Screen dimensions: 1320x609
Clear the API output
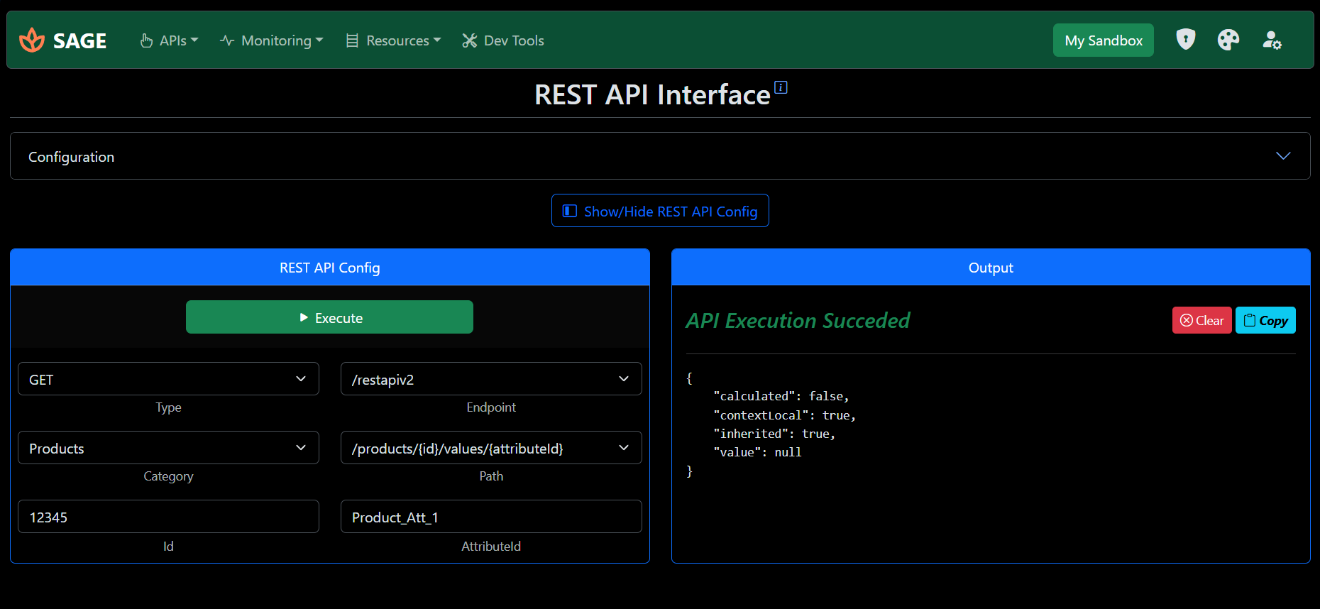pos(1201,320)
